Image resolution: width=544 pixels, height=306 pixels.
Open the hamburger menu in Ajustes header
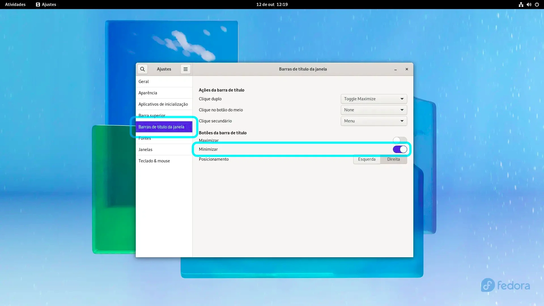[186, 69]
